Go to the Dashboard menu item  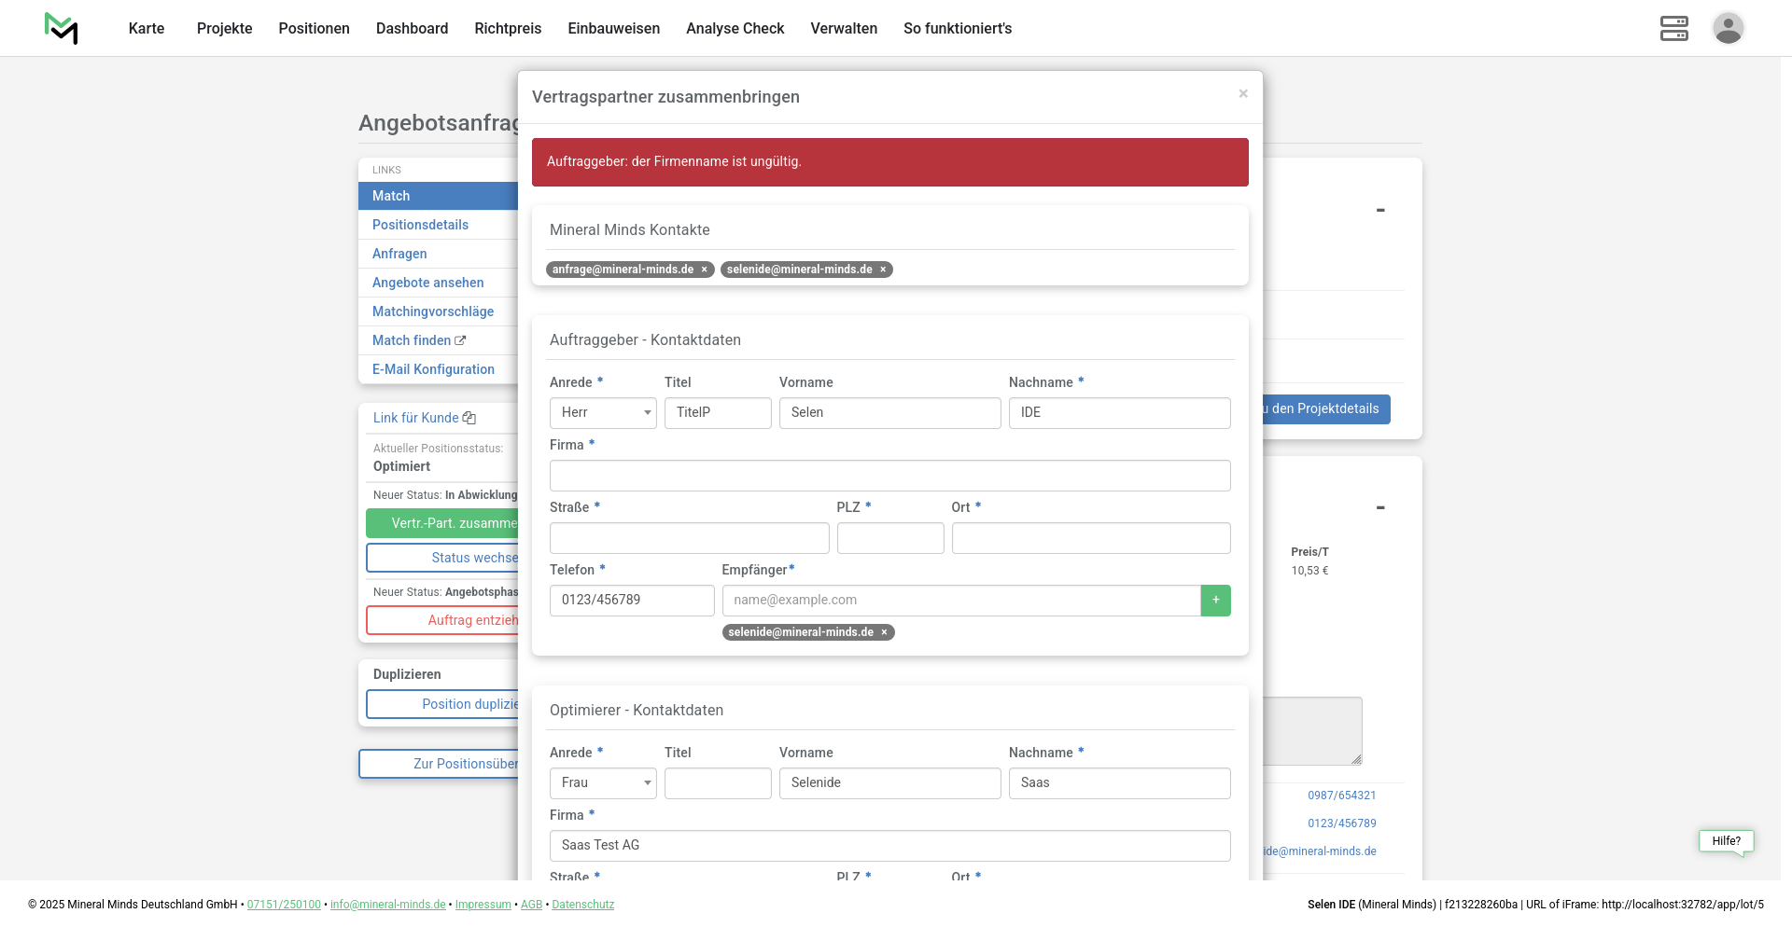412,28
